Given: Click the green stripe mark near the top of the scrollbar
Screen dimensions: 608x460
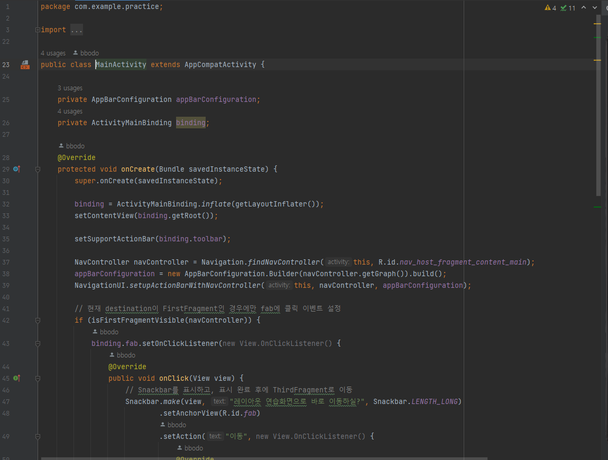Looking at the screenshot, I should coord(597,37).
